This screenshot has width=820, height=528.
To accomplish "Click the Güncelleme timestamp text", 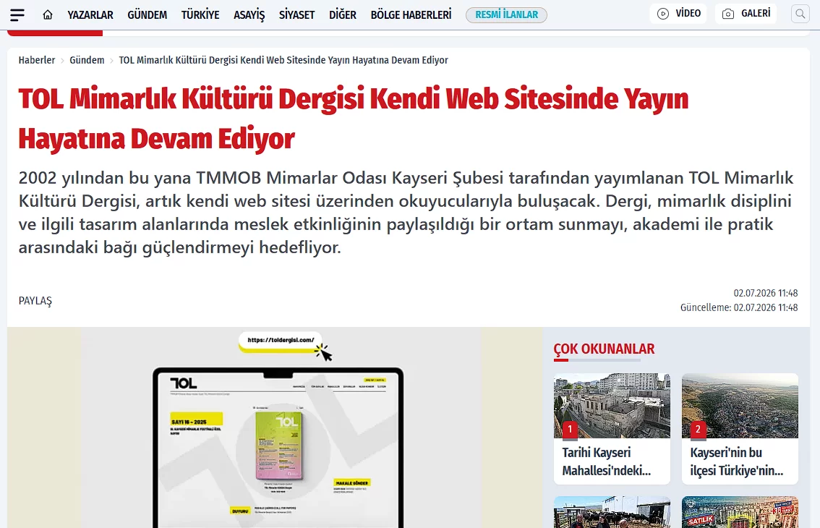I will (739, 307).
